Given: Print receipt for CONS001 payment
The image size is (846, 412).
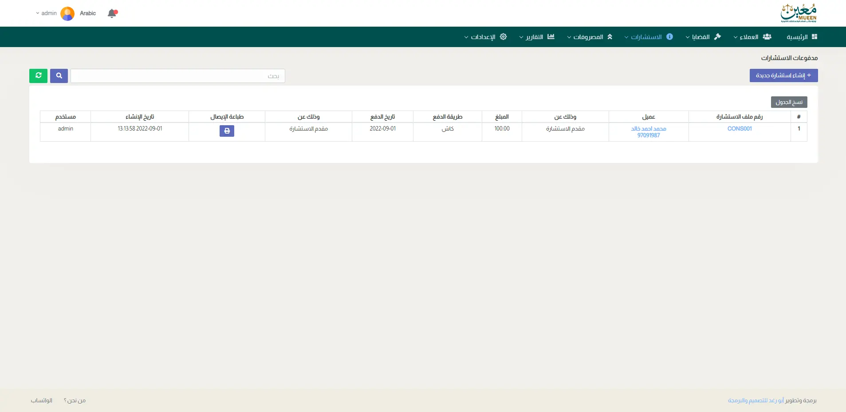Looking at the screenshot, I should pos(227,131).
